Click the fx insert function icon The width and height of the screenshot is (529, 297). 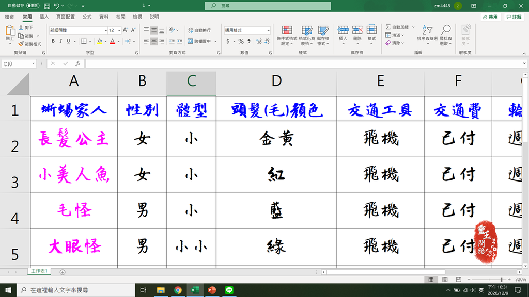(x=77, y=63)
